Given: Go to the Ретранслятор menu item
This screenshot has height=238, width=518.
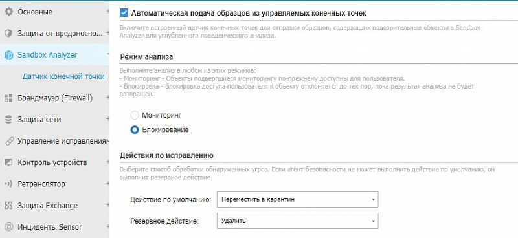Looking at the screenshot, I should [x=41, y=184].
